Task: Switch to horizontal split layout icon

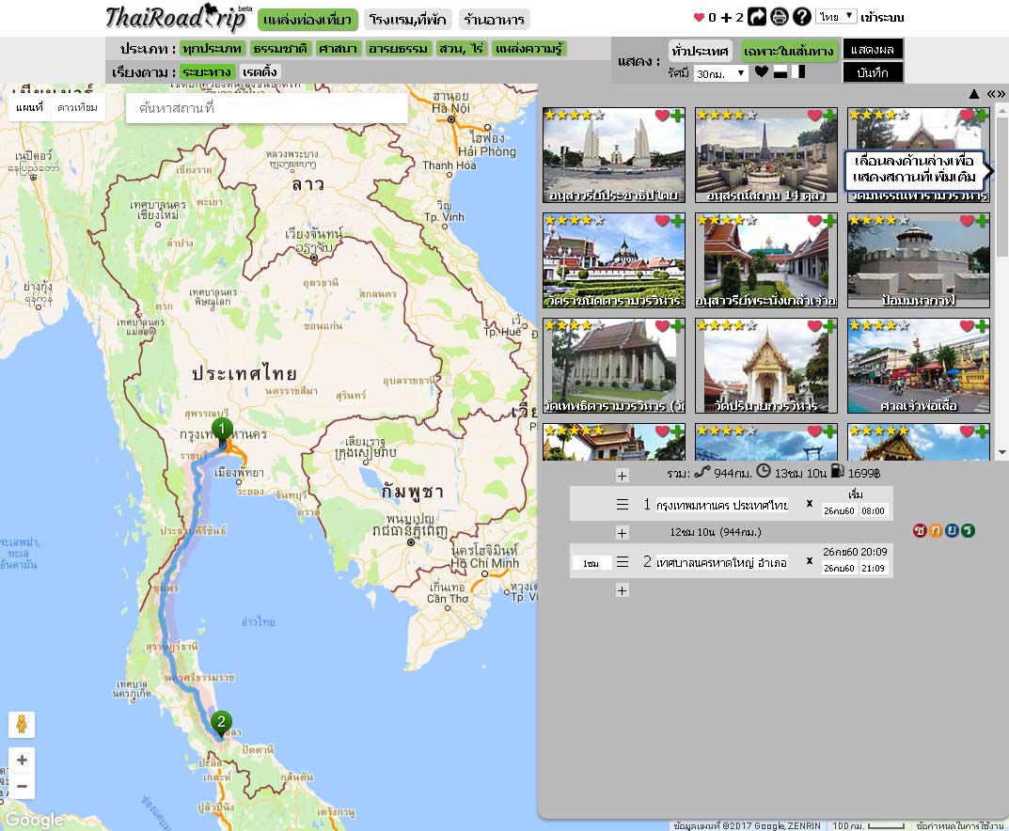Action: pos(780,72)
